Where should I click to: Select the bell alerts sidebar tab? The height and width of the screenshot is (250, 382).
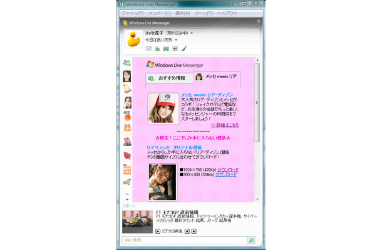tap(127, 89)
